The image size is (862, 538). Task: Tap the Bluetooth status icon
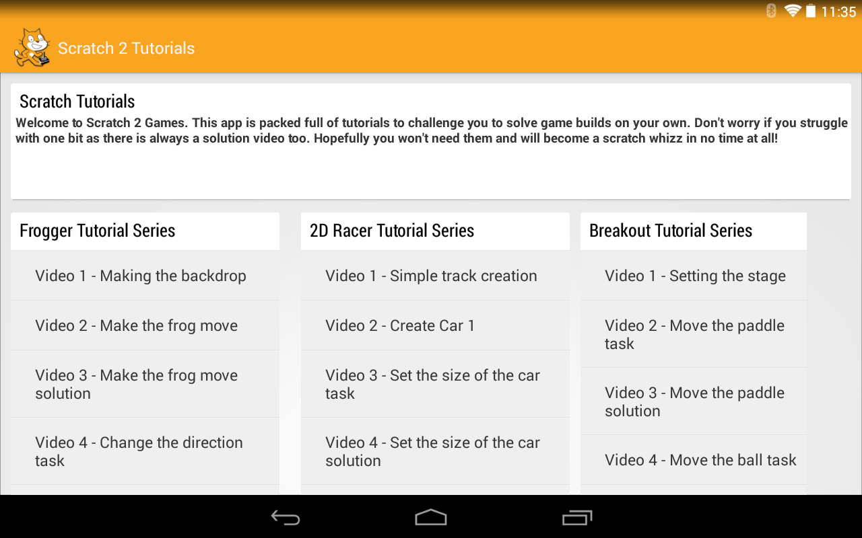tap(772, 11)
